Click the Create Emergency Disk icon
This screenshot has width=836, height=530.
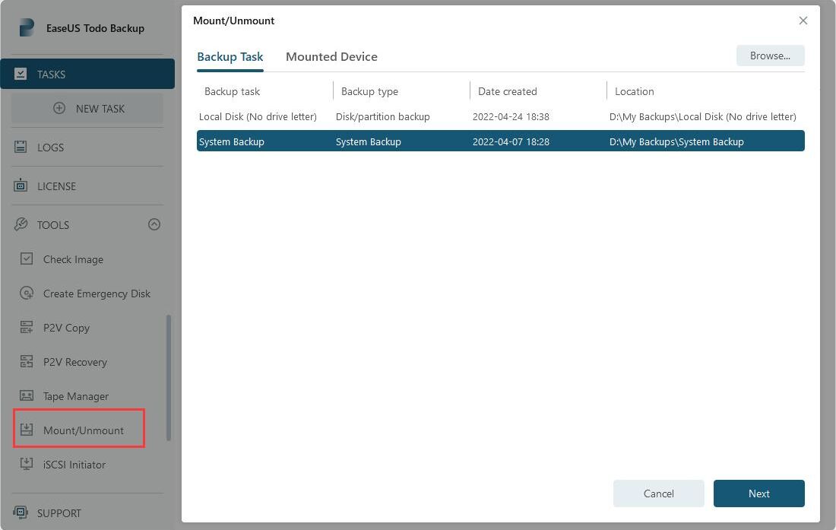[27, 293]
